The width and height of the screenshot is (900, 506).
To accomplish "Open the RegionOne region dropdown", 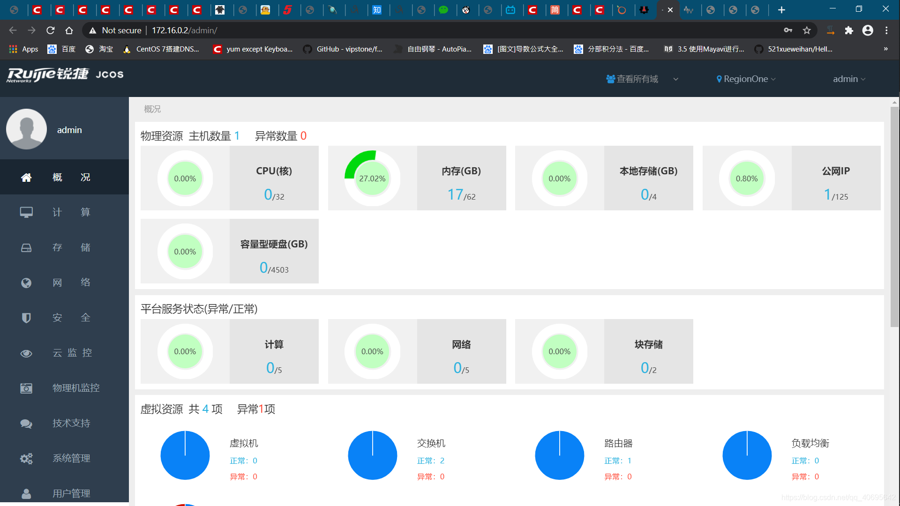I will coord(746,79).
